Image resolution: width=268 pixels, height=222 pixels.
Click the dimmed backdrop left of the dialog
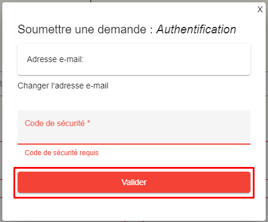(1, 117)
